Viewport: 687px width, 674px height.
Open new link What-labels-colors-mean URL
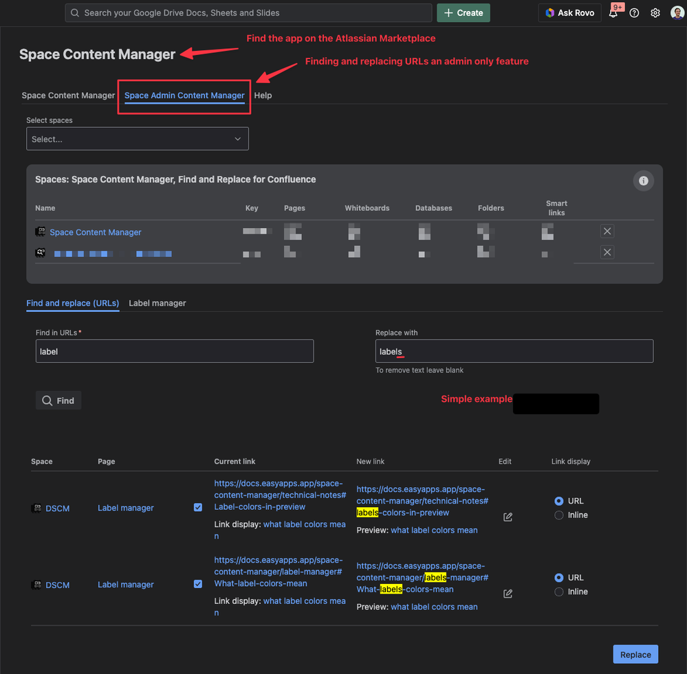(x=422, y=577)
